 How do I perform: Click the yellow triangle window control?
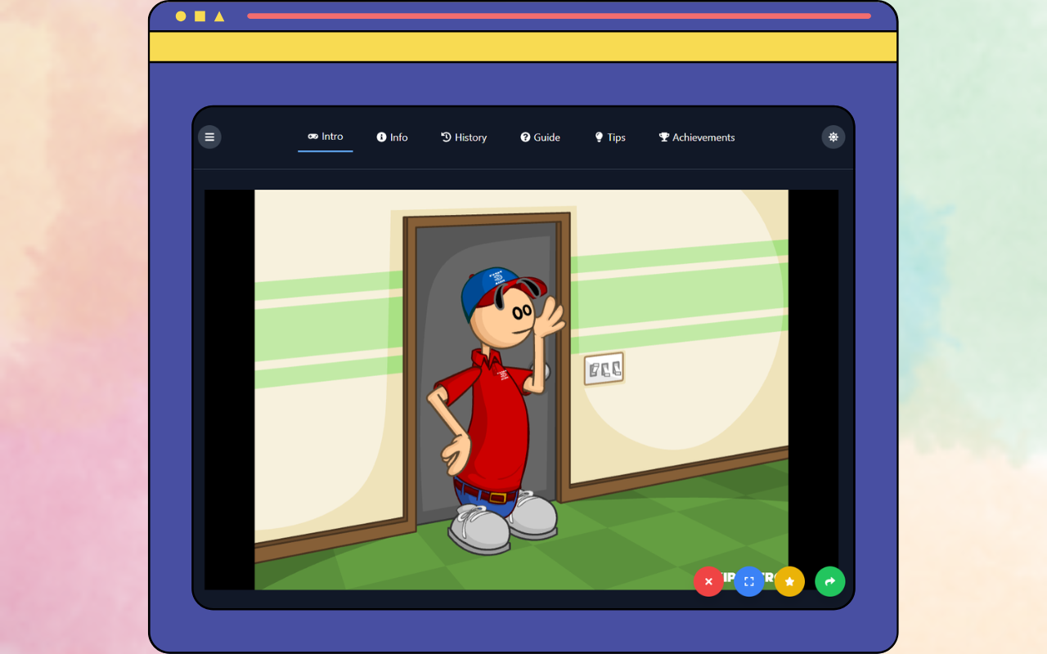[x=218, y=15]
